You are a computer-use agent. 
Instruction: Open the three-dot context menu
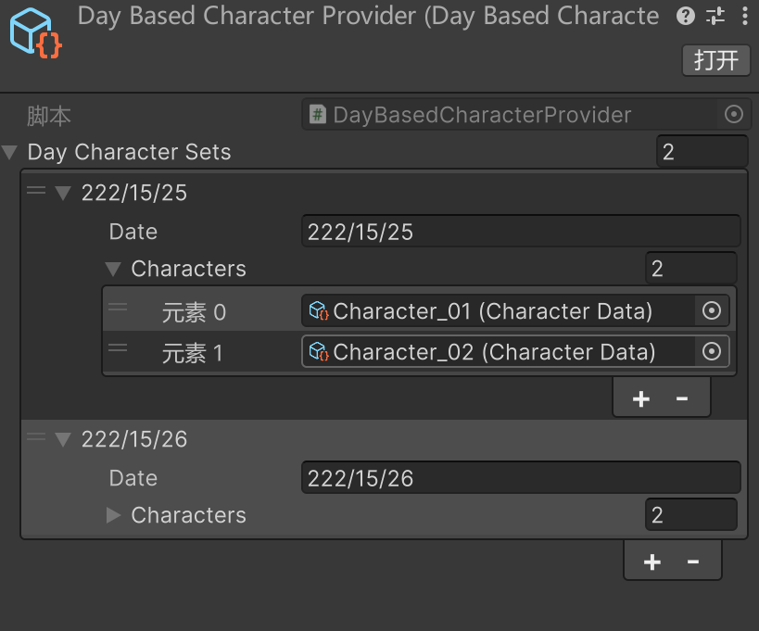(745, 16)
